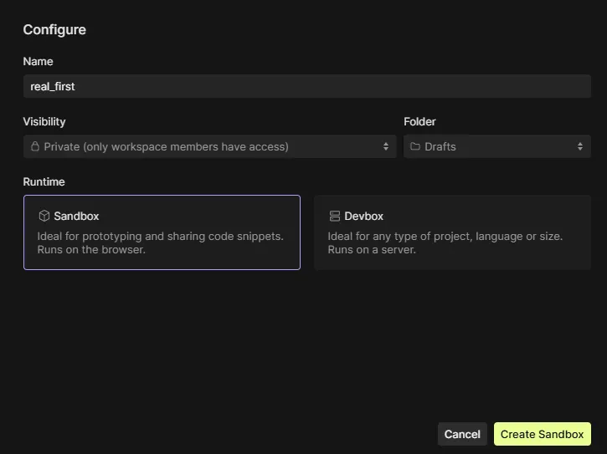The width and height of the screenshot is (607, 454).
Task: Click the Name field label
Action: pyautogui.click(x=38, y=61)
